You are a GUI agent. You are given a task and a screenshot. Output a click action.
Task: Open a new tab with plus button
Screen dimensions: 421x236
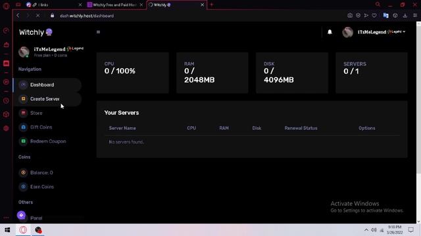211,5
